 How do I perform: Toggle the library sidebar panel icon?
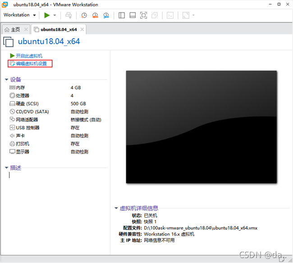(122, 15)
